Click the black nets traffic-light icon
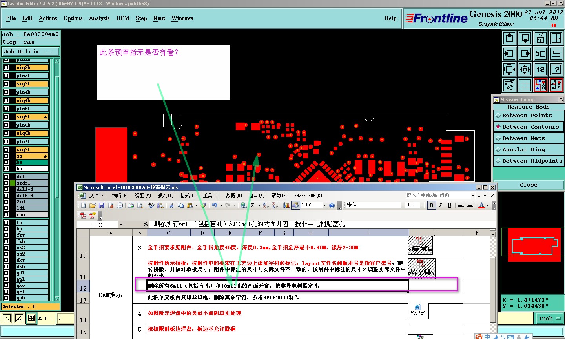Image resolution: width=565 pixels, height=339 pixels. click(556, 85)
